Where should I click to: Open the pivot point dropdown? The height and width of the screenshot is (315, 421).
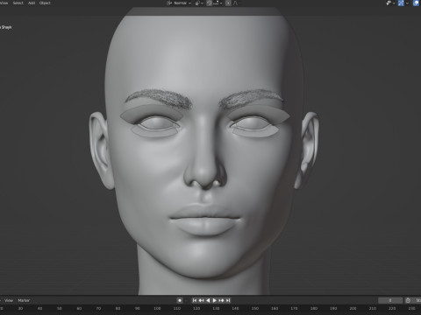199,3
